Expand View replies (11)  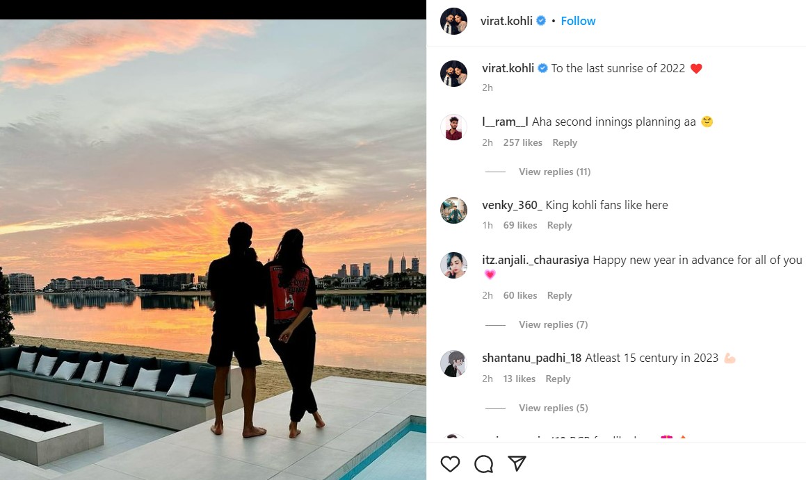pyautogui.click(x=554, y=172)
